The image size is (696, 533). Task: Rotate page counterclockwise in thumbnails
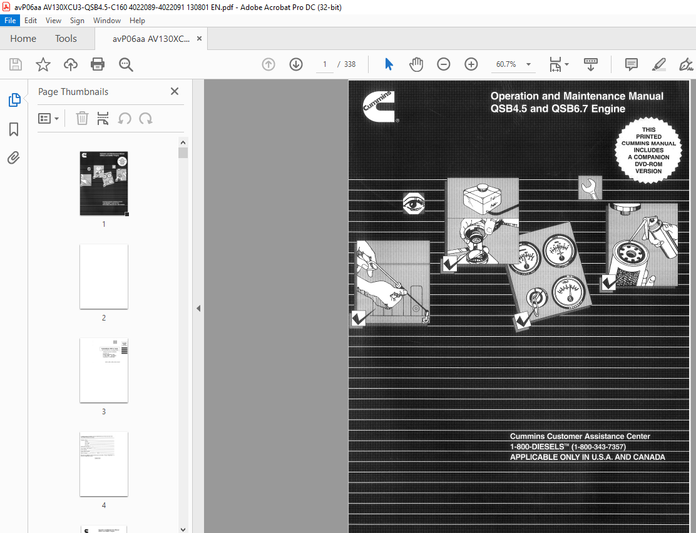[125, 118]
